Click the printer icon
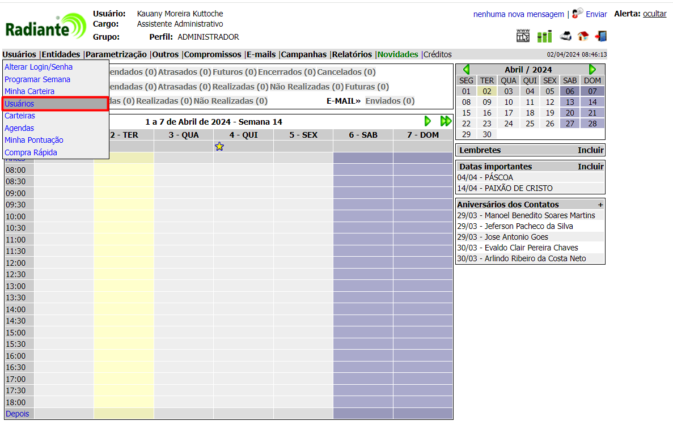The image size is (673, 425). tap(565, 36)
